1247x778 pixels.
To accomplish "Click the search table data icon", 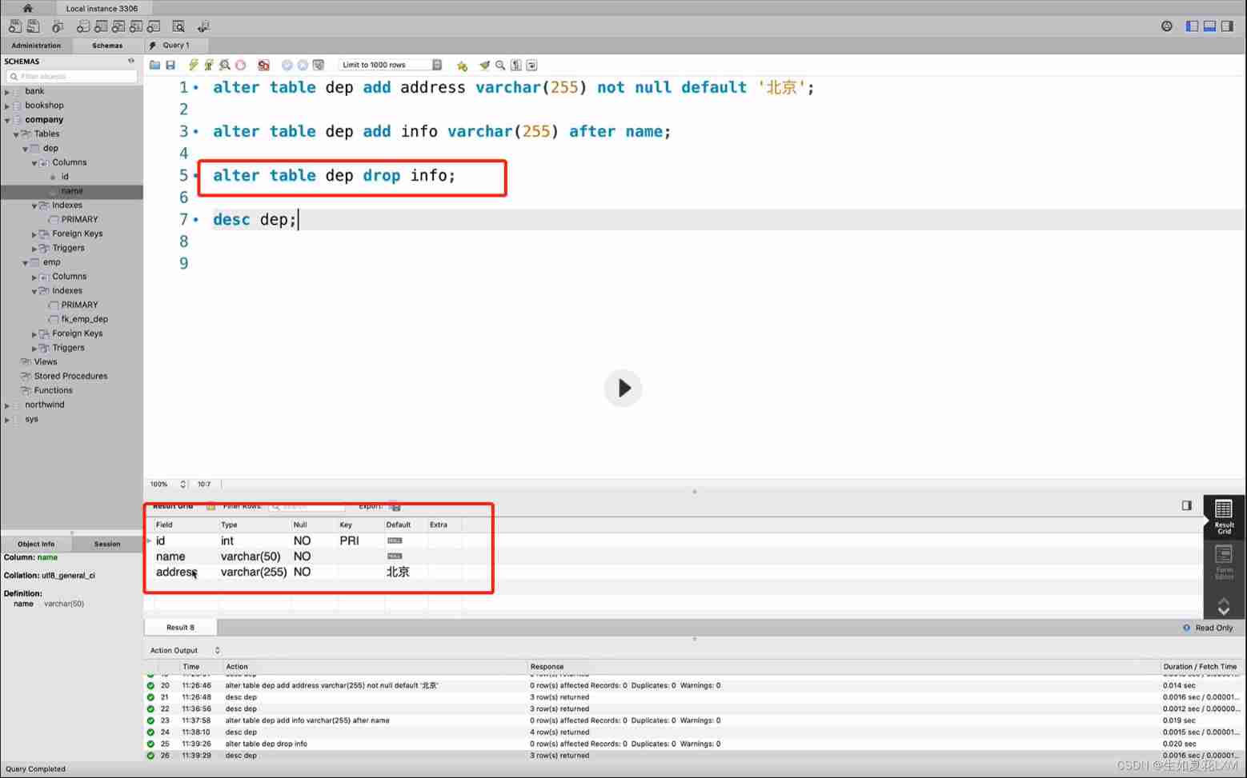I will coord(178,26).
